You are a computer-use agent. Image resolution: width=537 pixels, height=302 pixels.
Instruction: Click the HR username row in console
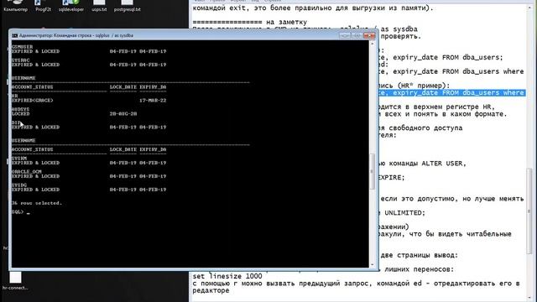coord(15,96)
